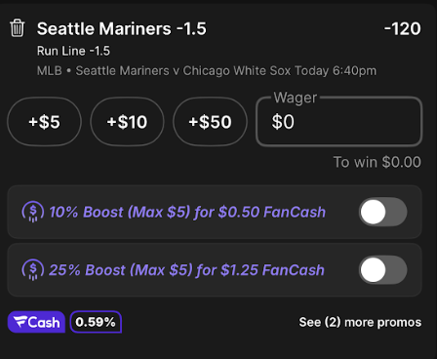Add $10 to the wager
437x359 pixels.
click(127, 122)
